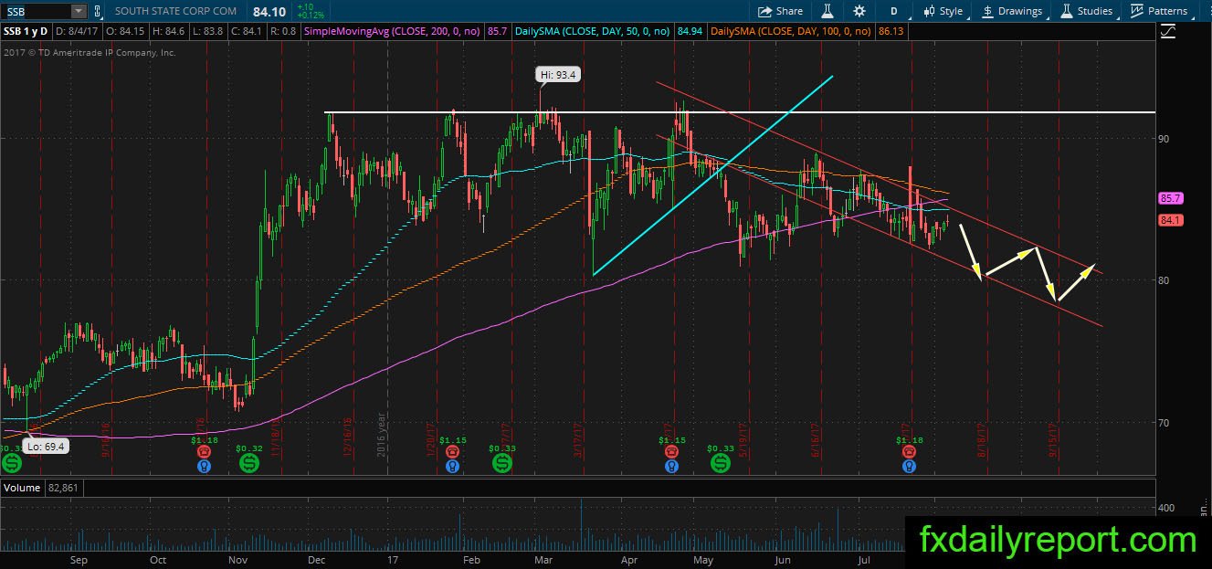The width and height of the screenshot is (1212, 569).
Task: Click the Share button
Action: (781, 11)
